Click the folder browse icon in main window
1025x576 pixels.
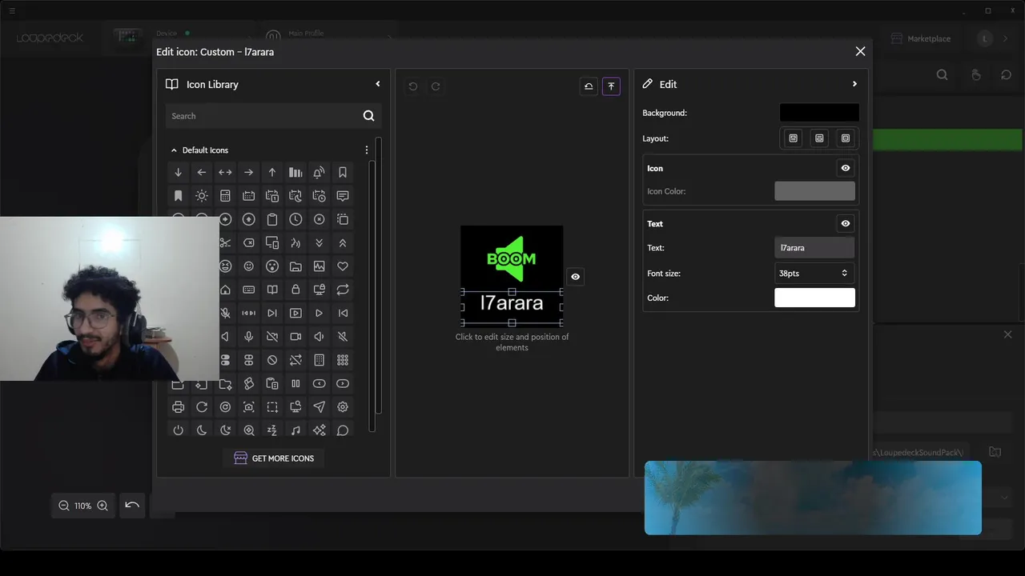point(995,452)
